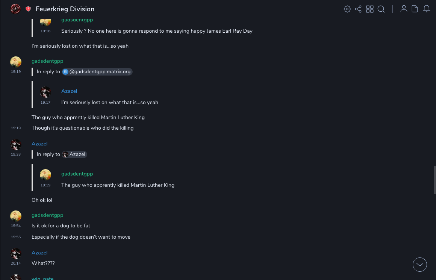This screenshot has height=280, width=436.
Task: Jump to bottom with chevron button
Action: point(420,265)
